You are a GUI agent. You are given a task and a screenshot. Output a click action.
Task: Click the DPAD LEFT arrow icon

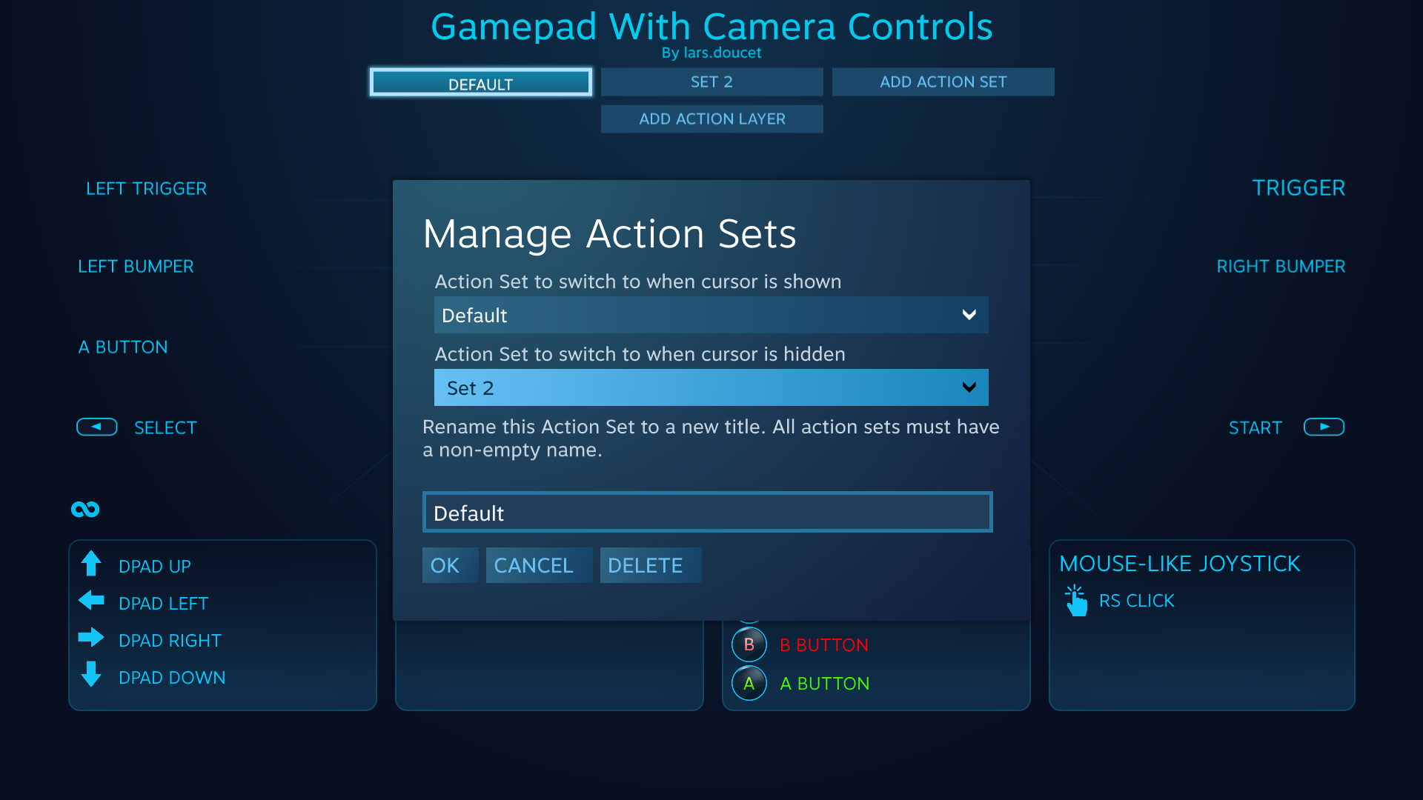[x=93, y=601]
